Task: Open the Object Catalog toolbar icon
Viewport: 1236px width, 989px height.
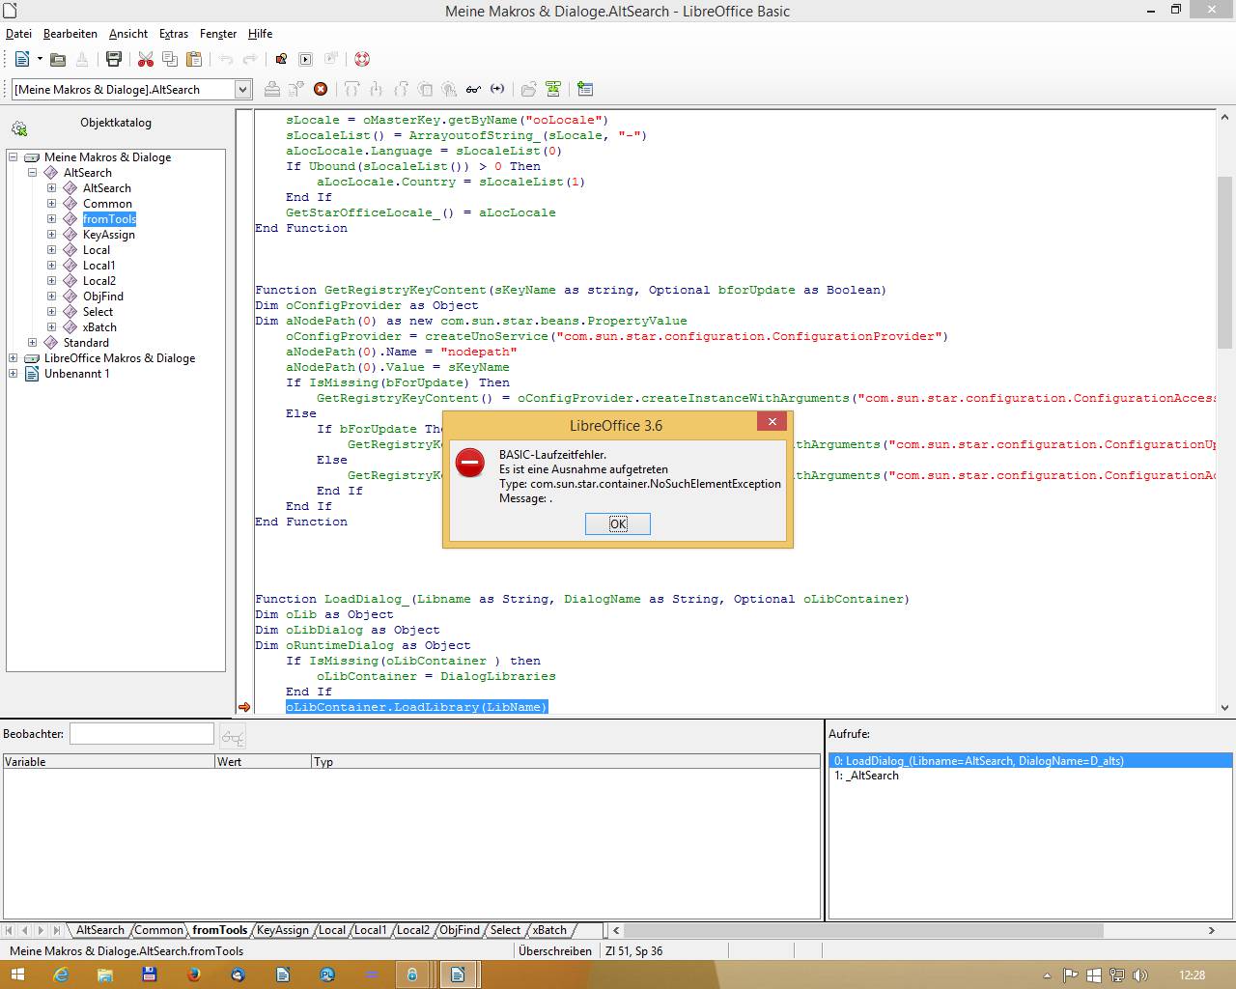Action: (281, 59)
